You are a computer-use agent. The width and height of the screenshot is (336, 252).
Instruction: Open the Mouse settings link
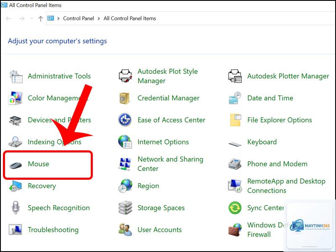39,164
